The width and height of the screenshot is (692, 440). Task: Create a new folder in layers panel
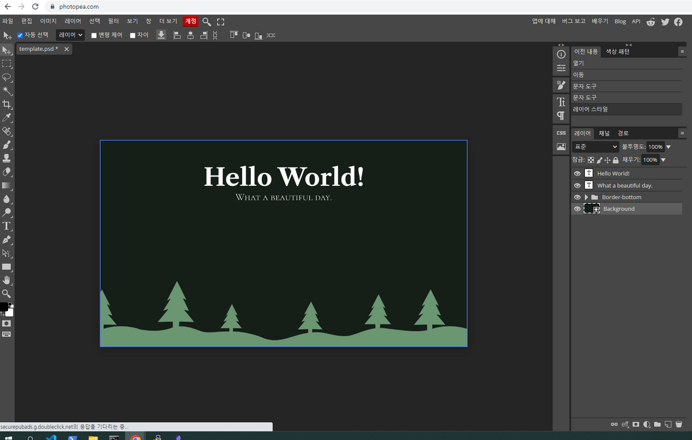(x=657, y=424)
